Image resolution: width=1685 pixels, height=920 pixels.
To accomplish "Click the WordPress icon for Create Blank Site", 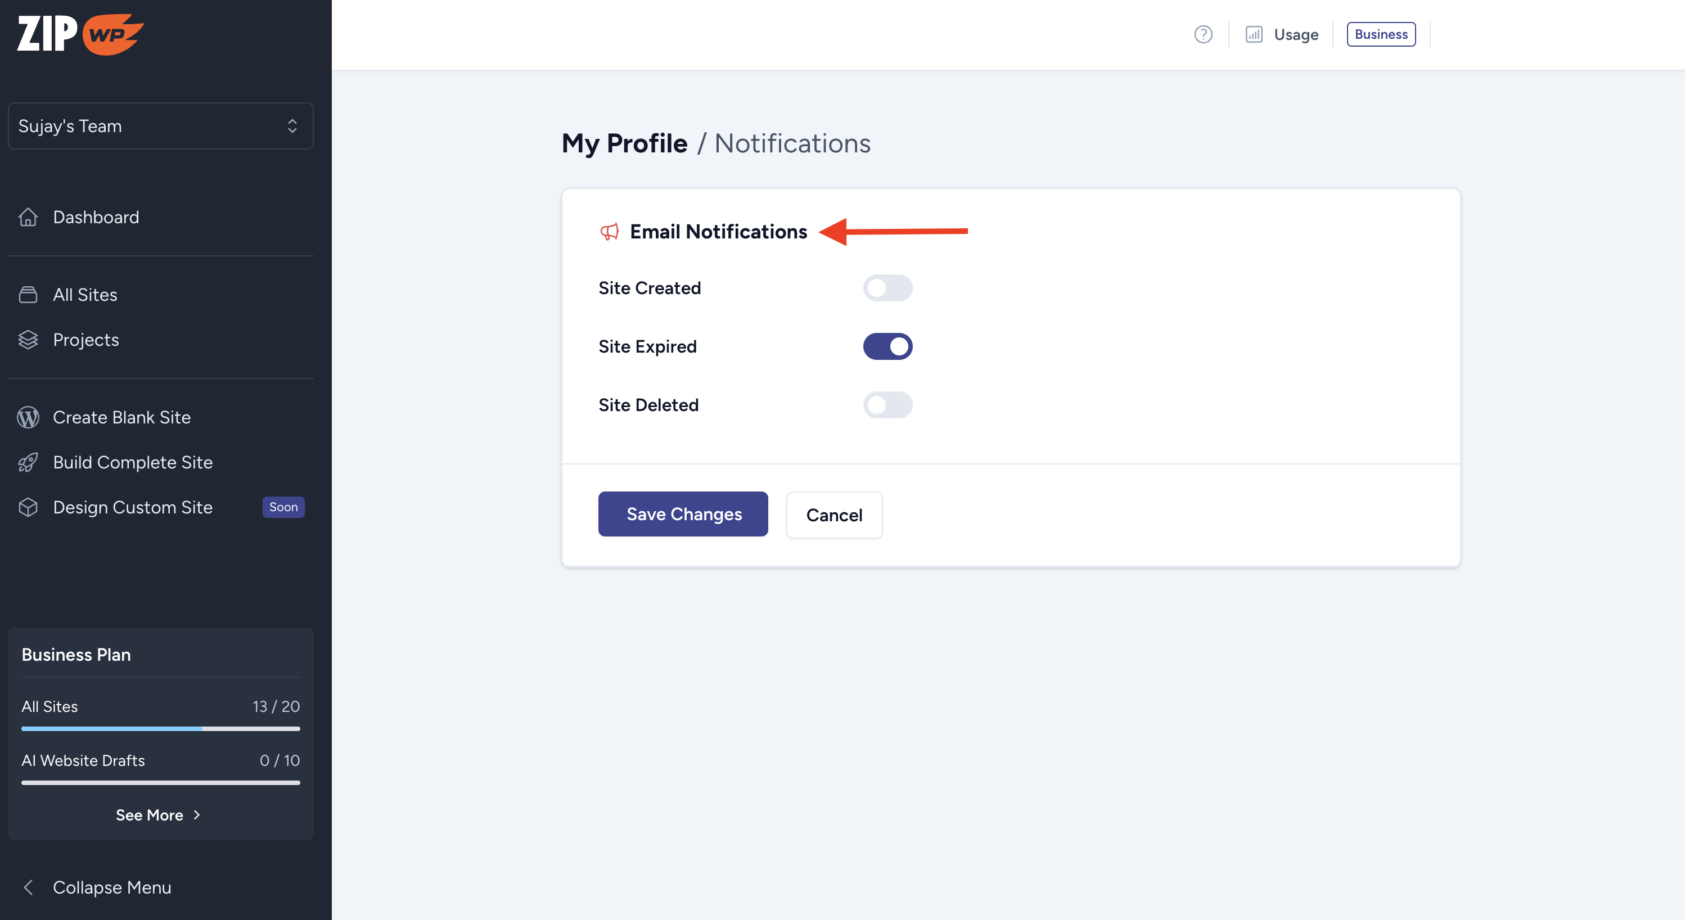I will (28, 417).
